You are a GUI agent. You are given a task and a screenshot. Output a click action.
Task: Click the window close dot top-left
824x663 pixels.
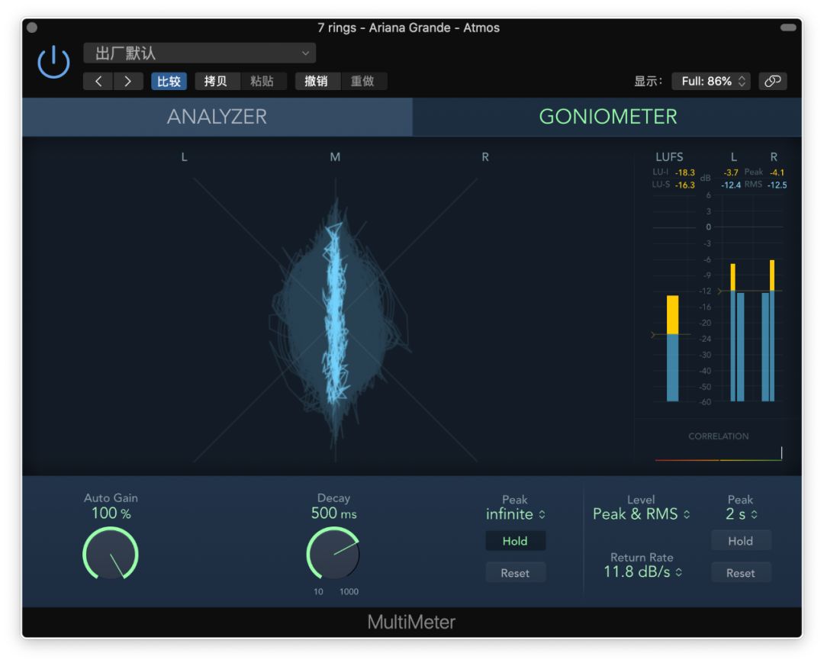pos(32,27)
